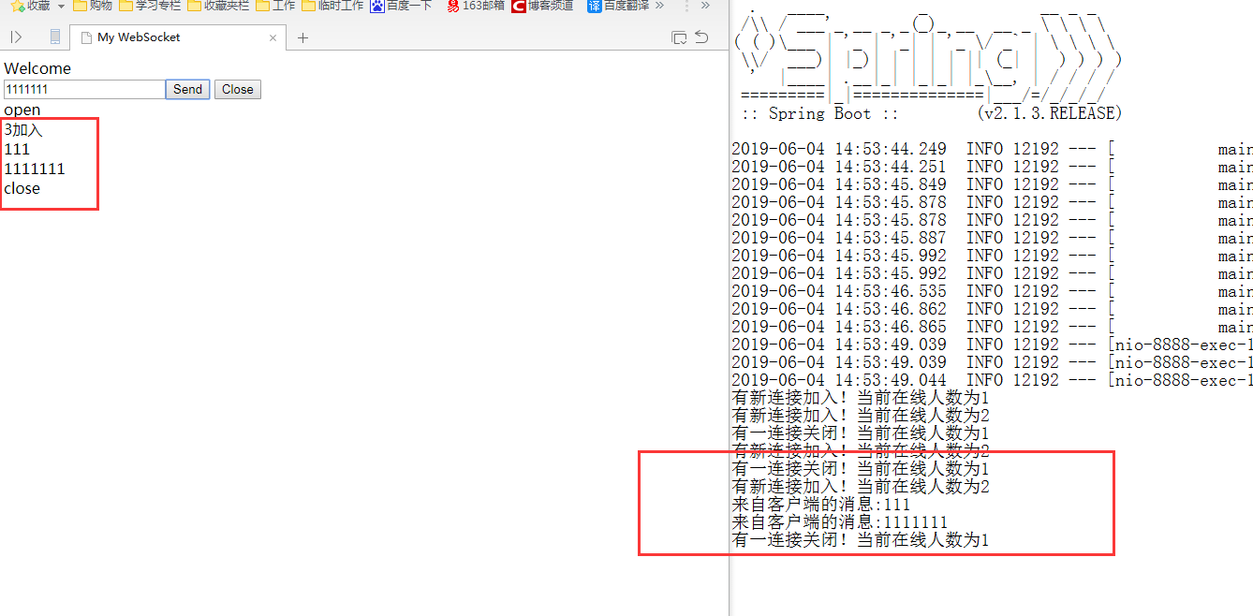
Task: Open a new browser tab
Action: coord(302,38)
